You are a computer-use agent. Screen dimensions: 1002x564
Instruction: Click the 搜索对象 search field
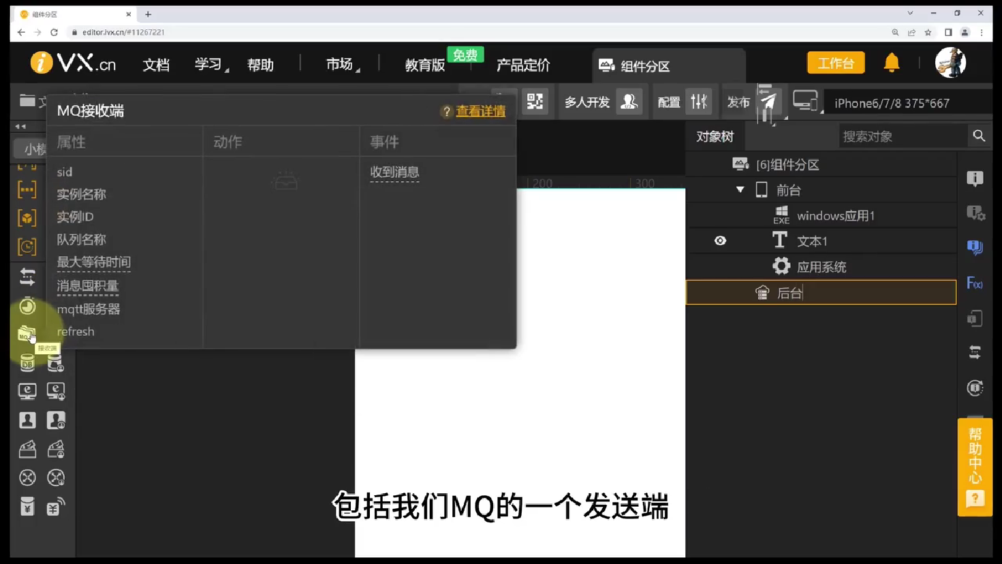click(902, 137)
